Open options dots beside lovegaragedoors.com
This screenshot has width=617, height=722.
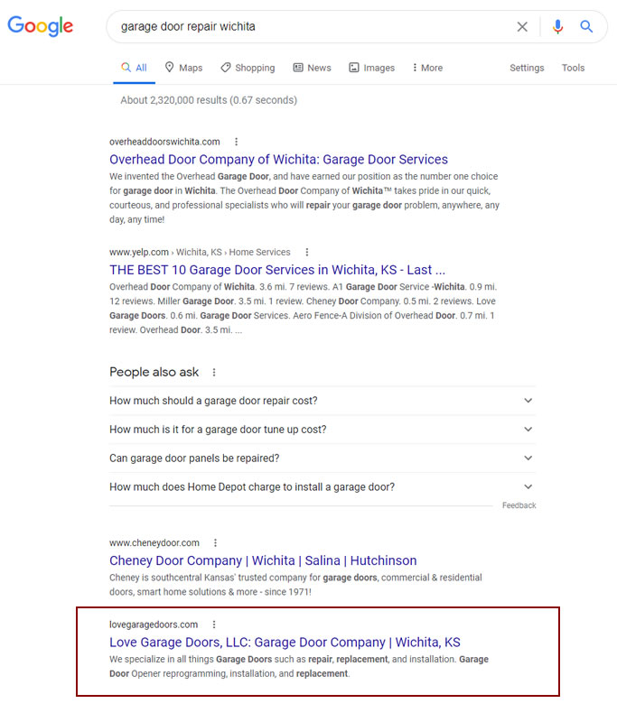click(214, 625)
